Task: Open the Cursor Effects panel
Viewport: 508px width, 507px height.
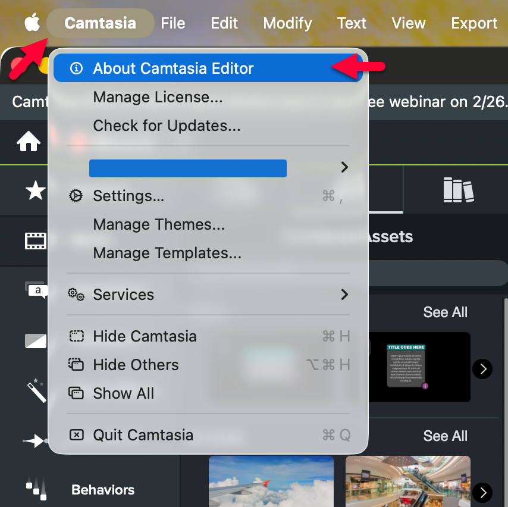Action: 36,440
